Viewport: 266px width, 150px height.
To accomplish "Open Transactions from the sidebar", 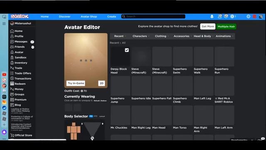I will [21, 79].
